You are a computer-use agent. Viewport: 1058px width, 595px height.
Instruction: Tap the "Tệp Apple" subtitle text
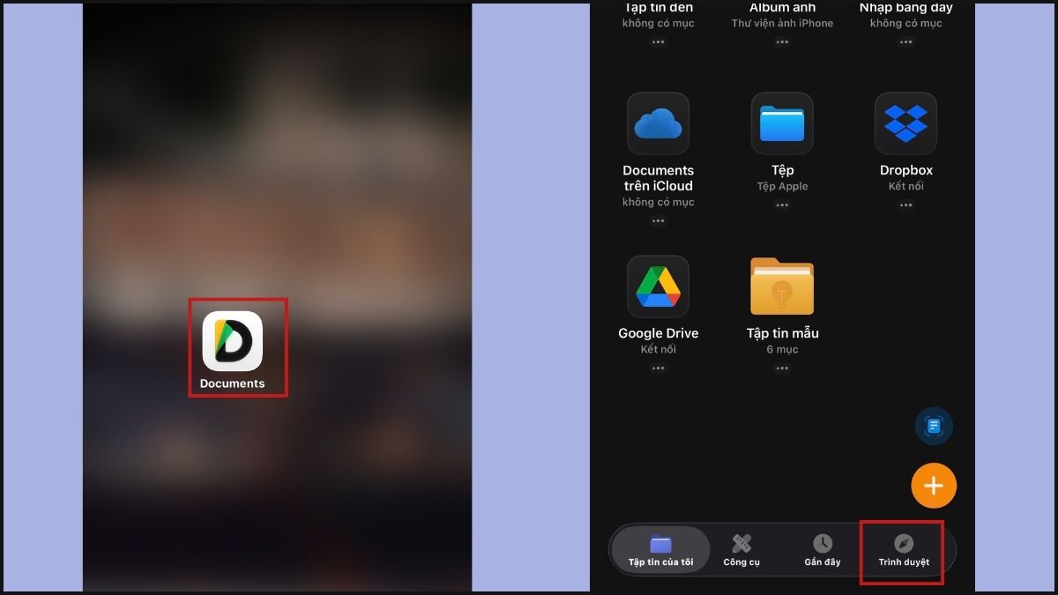click(782, 187)
